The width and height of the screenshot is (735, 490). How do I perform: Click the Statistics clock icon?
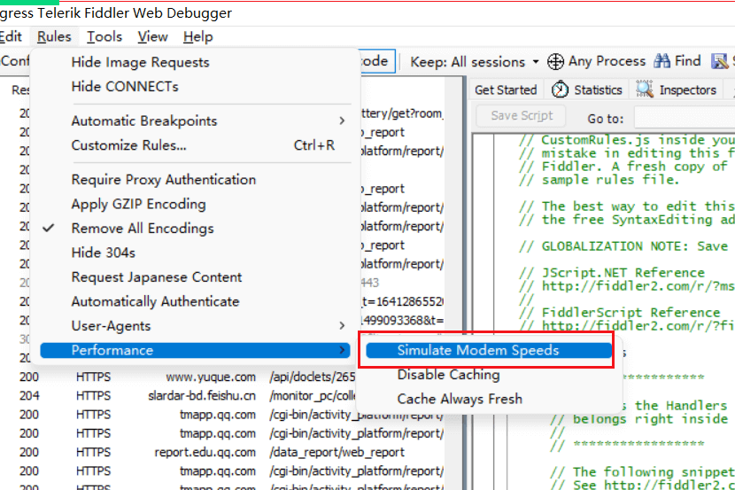[x=560, y=89]
